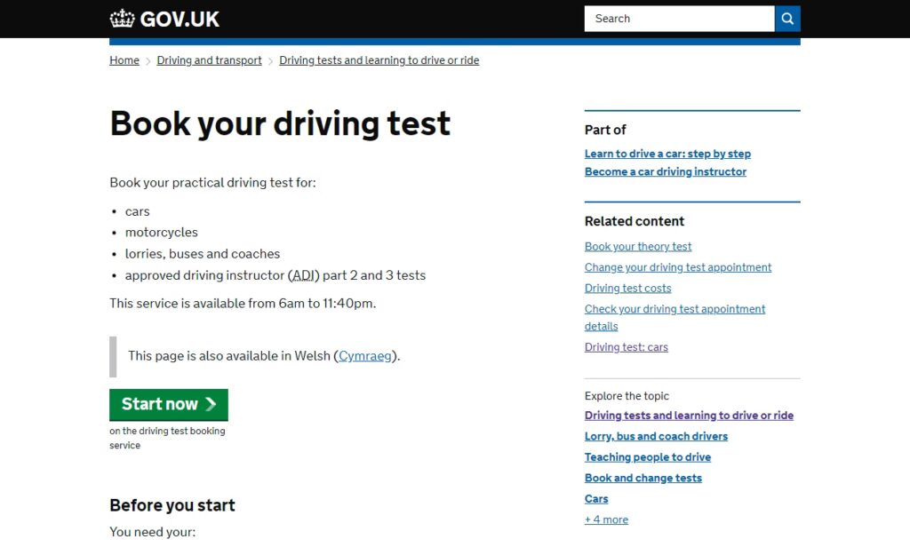
Task: Go to Home breadcrumb
Action: click(x=124, y=60)
